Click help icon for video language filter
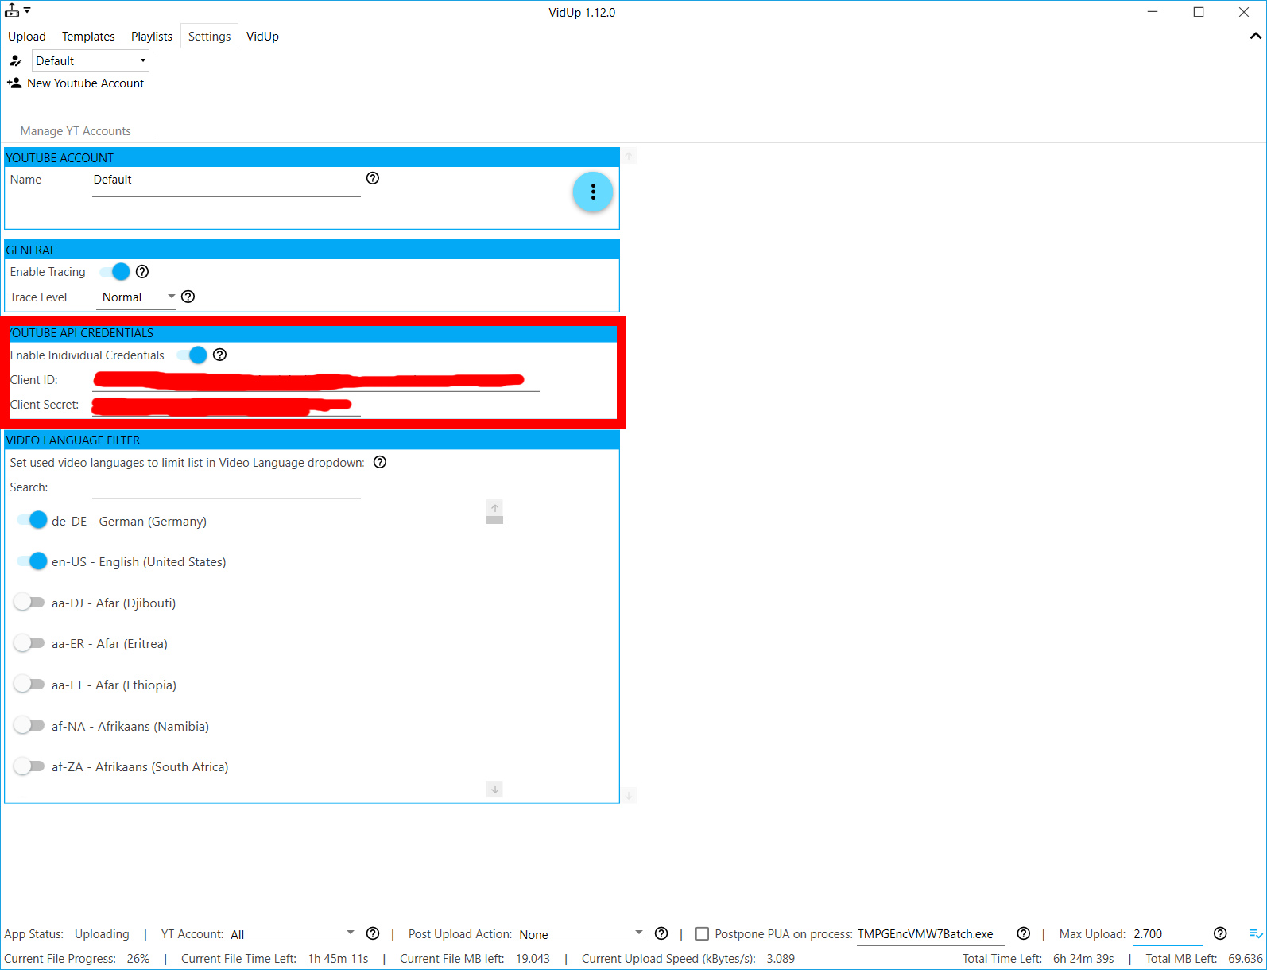The image size is (1267, 970). pyautogui.click(x=380, y=462)
